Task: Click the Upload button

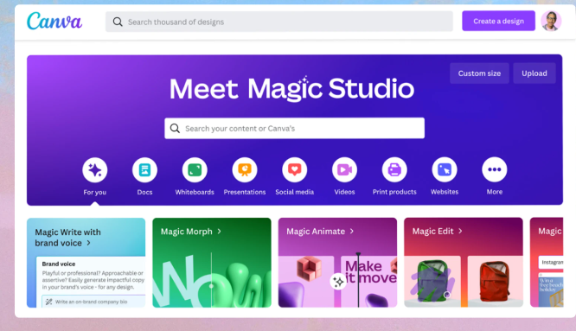Action: pyautogui.click(x=534, y=73)
